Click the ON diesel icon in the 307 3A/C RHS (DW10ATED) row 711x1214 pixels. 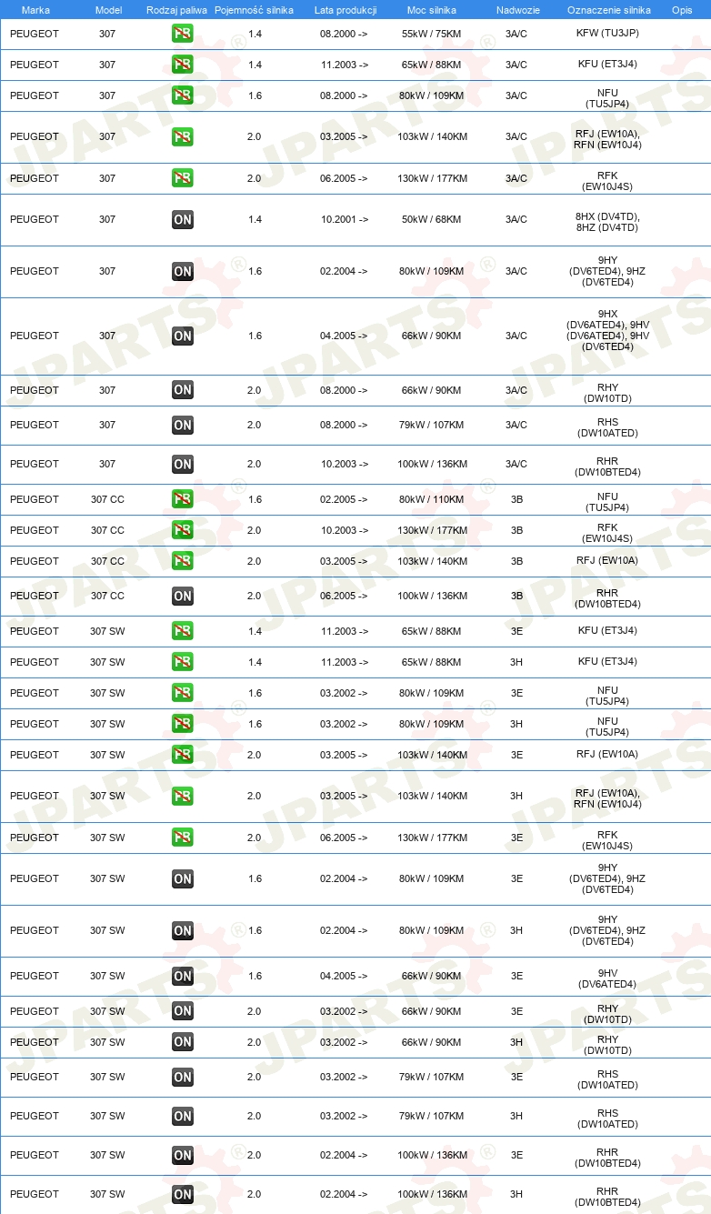183,425
